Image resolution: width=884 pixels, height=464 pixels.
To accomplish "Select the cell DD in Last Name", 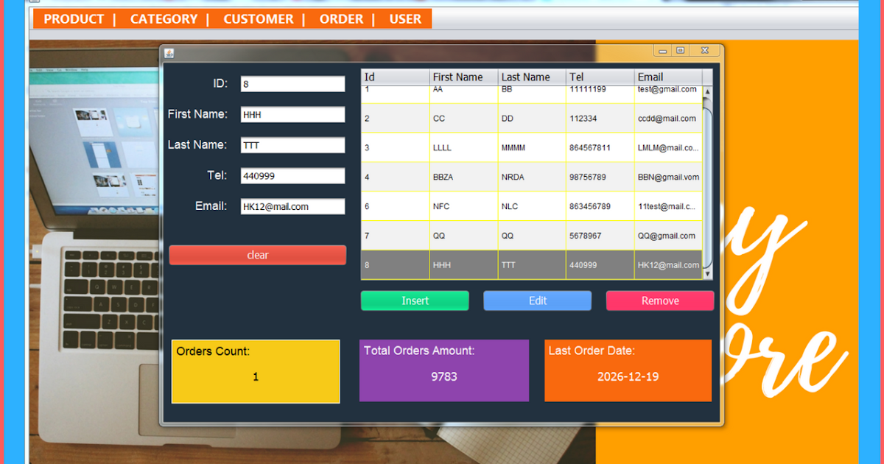I will click(x=532, y=119).
